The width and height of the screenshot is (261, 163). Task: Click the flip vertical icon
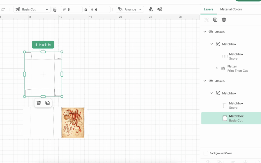160,9
